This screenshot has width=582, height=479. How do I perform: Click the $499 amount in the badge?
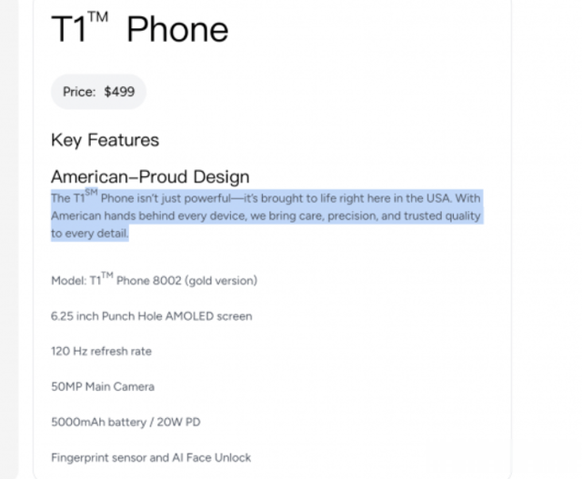119,92
